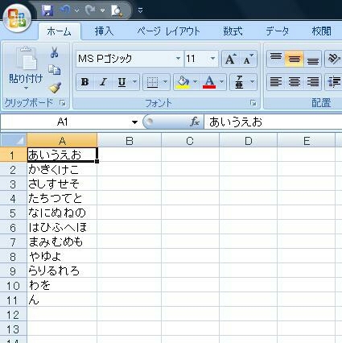Select column C header
Screen dimensions: 342x343
click(x=190, y=140)
